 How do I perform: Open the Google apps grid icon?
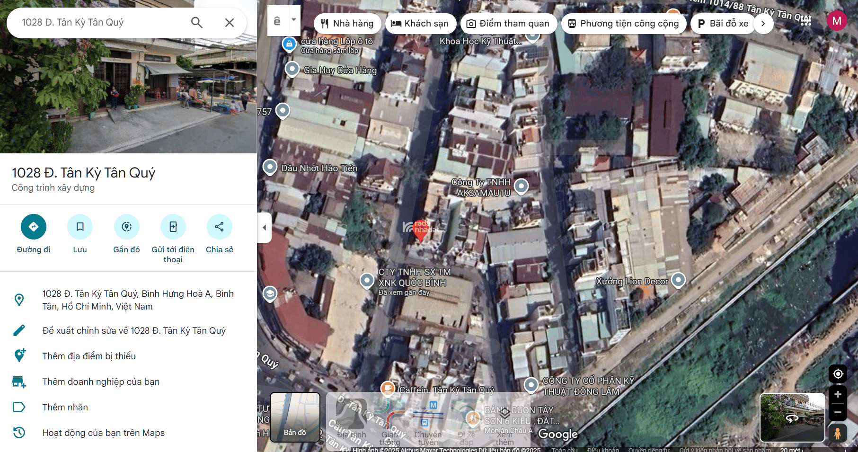coord(806,21)
